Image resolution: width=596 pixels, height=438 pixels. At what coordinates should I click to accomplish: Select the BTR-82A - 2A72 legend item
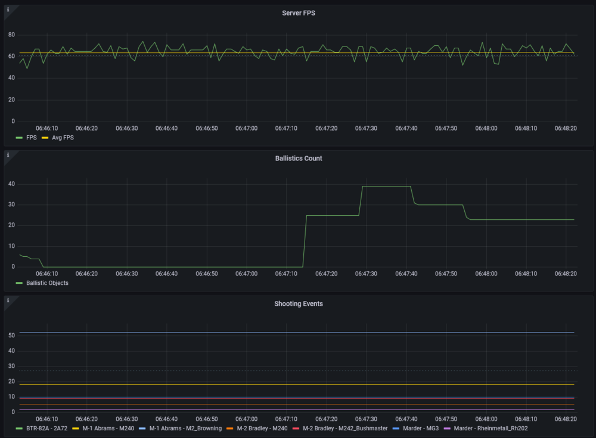46,428
